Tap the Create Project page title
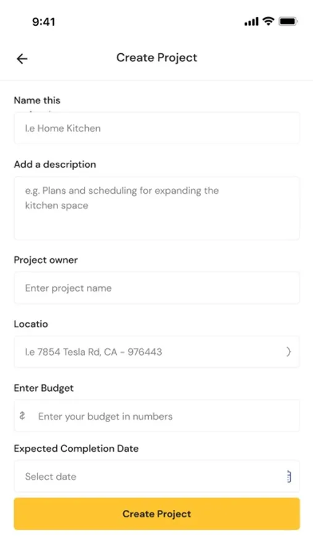Screen dimensions: 313x557 (x=157, y=58)
